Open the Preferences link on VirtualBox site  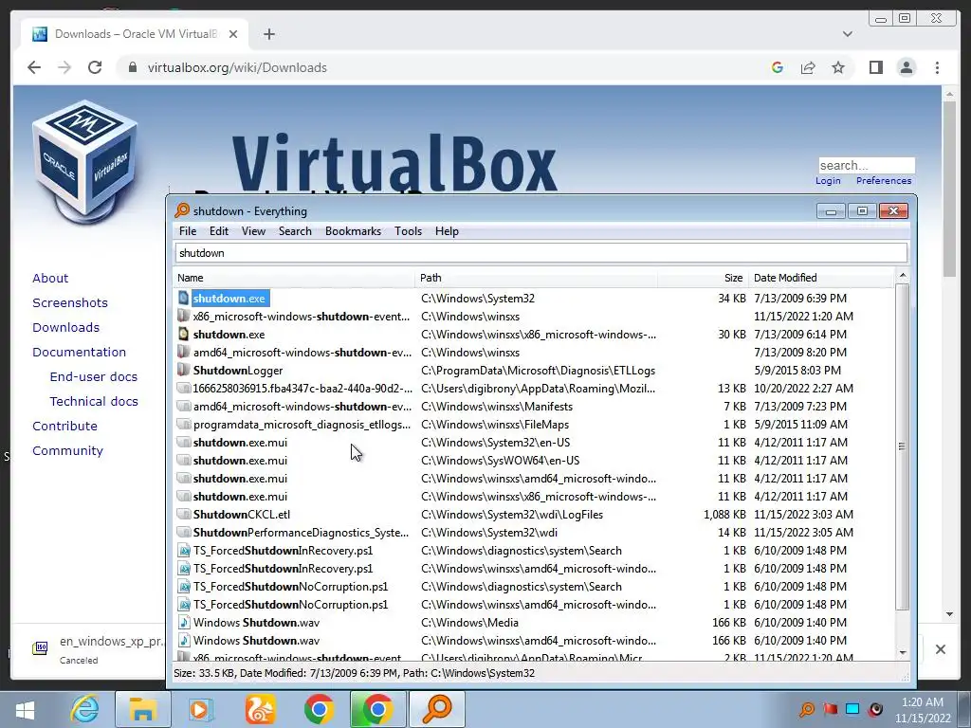pos(884,181)
